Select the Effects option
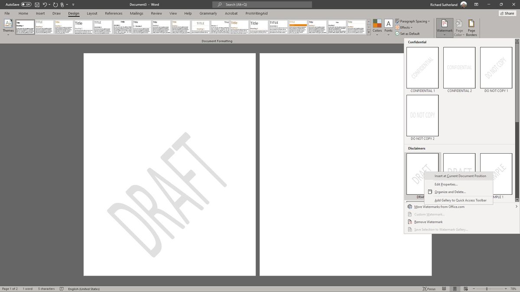Viewport: 520px width, 292px height. tap(404, 27)
